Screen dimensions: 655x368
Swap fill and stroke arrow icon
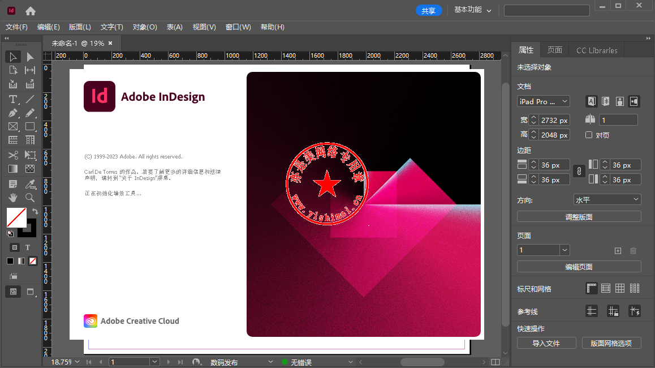[x=35, y=212]
